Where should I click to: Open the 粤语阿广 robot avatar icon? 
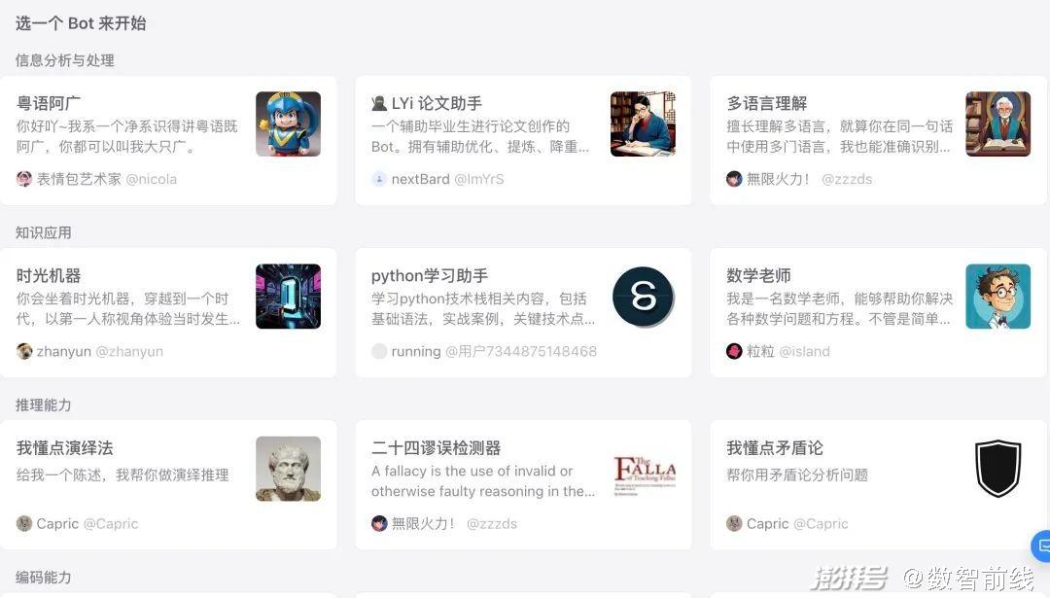(x=288, y=123)
